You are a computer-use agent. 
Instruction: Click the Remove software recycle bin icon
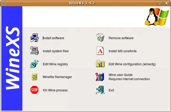tap(100, 37)
